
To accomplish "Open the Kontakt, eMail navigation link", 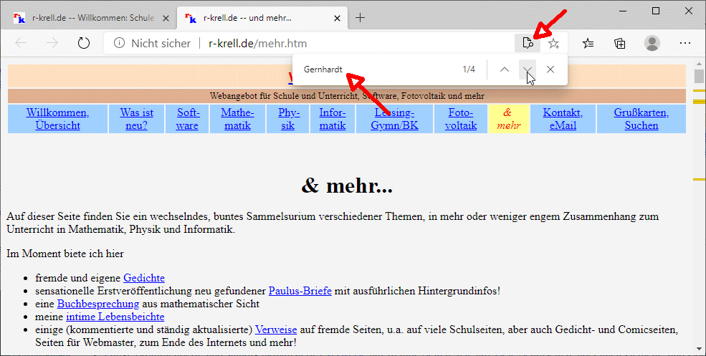I will coord(563,119).
